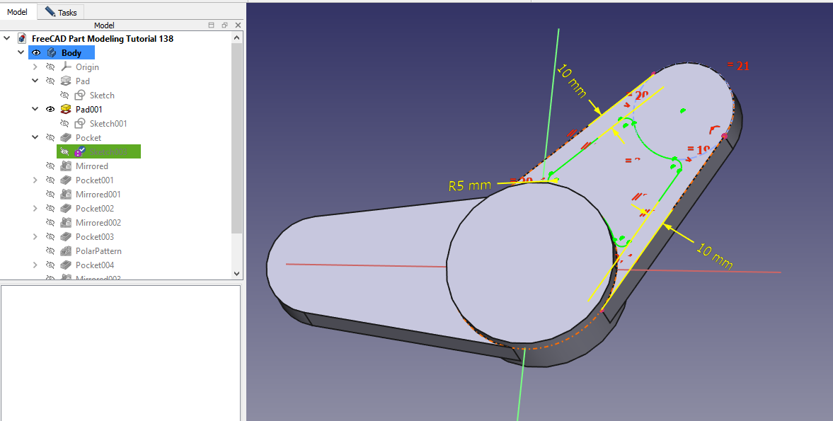Collapse the Pad001 tree node

pyautogui.click(x=35, y=110)
